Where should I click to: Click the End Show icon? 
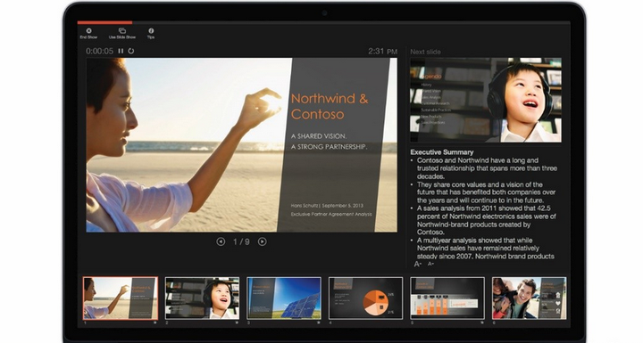(x=88, y=30)
